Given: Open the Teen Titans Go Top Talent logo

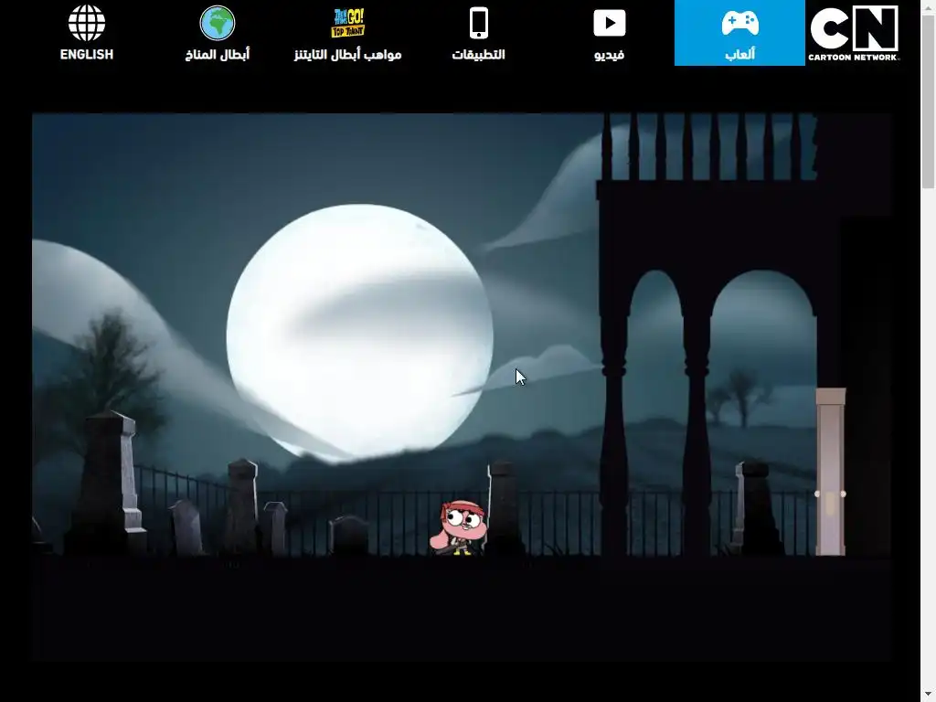Looking at the screenshot, I should coord(348,23).
